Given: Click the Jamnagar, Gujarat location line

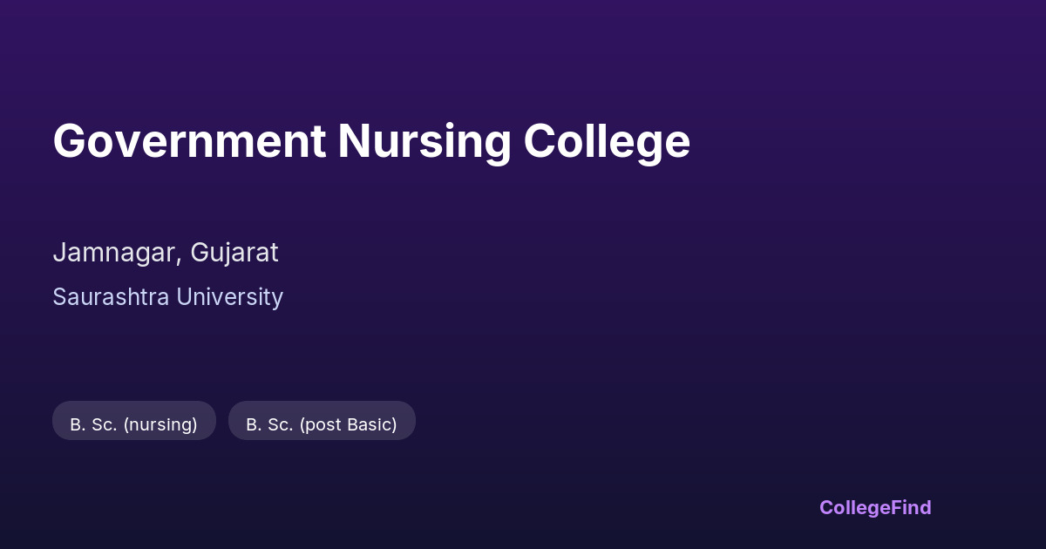Looking at the screenshot, I should [x=166, y=253].
